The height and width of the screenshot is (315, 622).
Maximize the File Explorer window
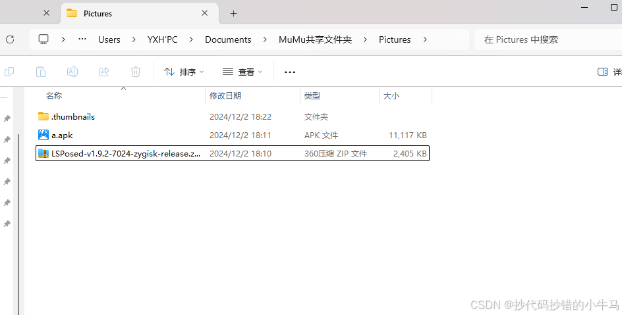pos(613,7)
